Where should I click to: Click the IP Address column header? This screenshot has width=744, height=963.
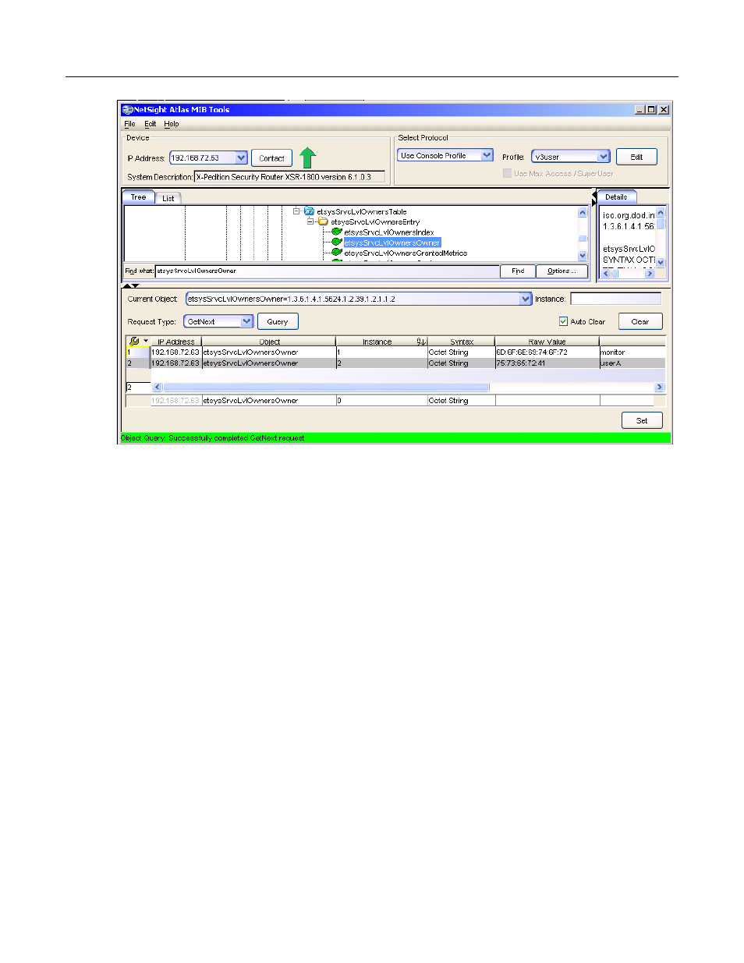click(x=176, y=342)
